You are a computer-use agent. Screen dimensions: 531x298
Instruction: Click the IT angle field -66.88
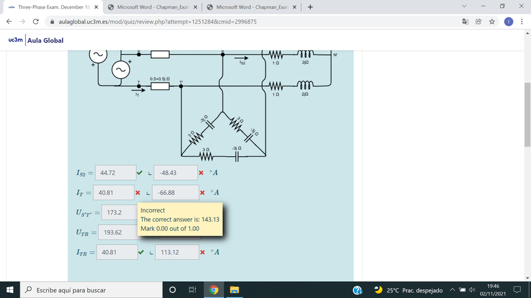click(x=176, y=193)
